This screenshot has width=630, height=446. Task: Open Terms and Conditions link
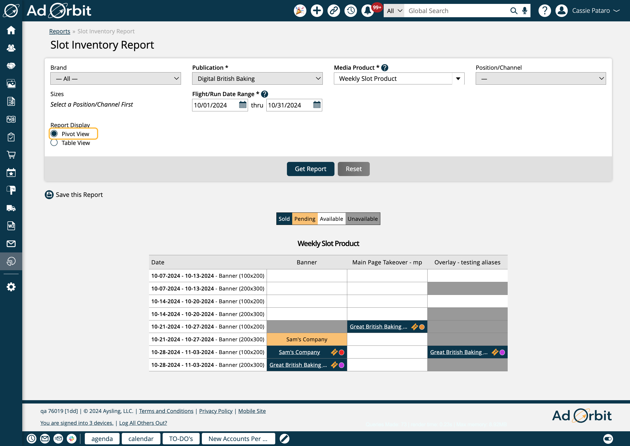tap(166, 411)
